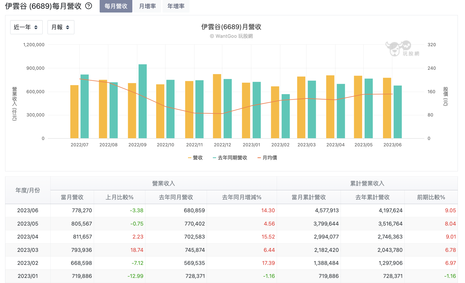
Task: Click the 去年同月增減% column header
Action: coord(242,197)
